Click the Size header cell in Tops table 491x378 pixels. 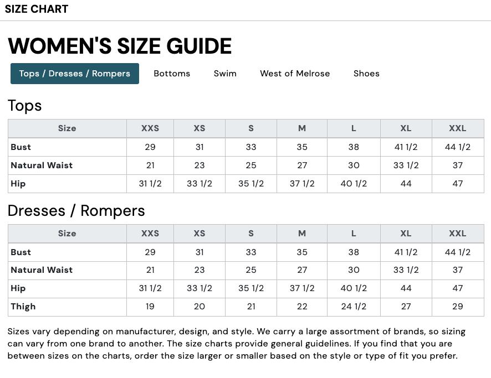point(67,128)
